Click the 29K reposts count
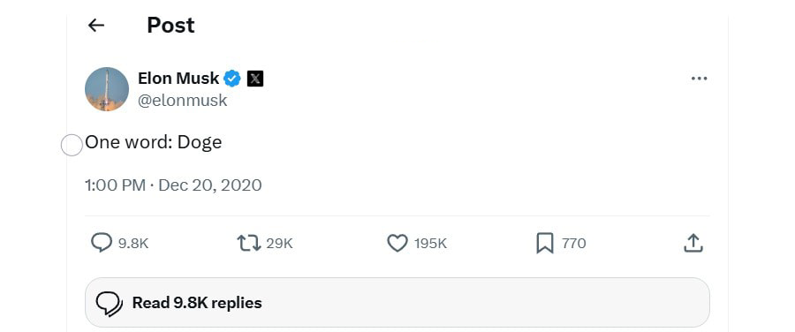 coord(279,244)
